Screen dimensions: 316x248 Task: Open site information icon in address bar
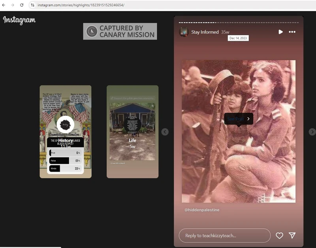(x=33, y=5)
